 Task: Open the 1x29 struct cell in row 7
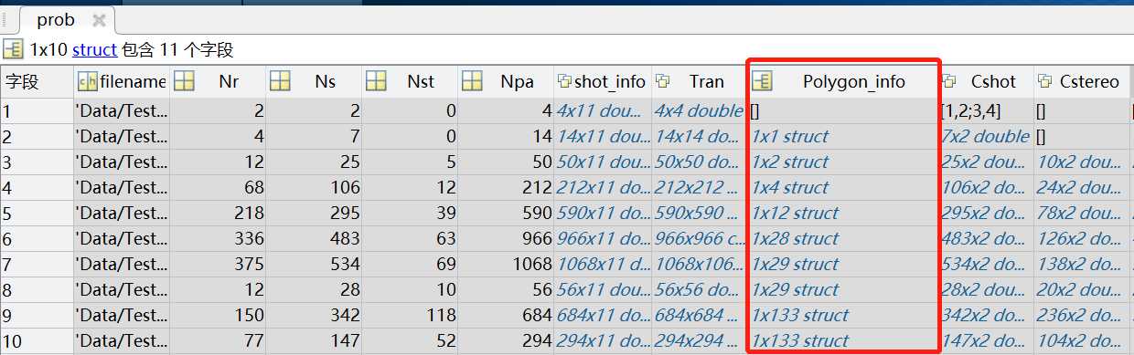[843, 264]
